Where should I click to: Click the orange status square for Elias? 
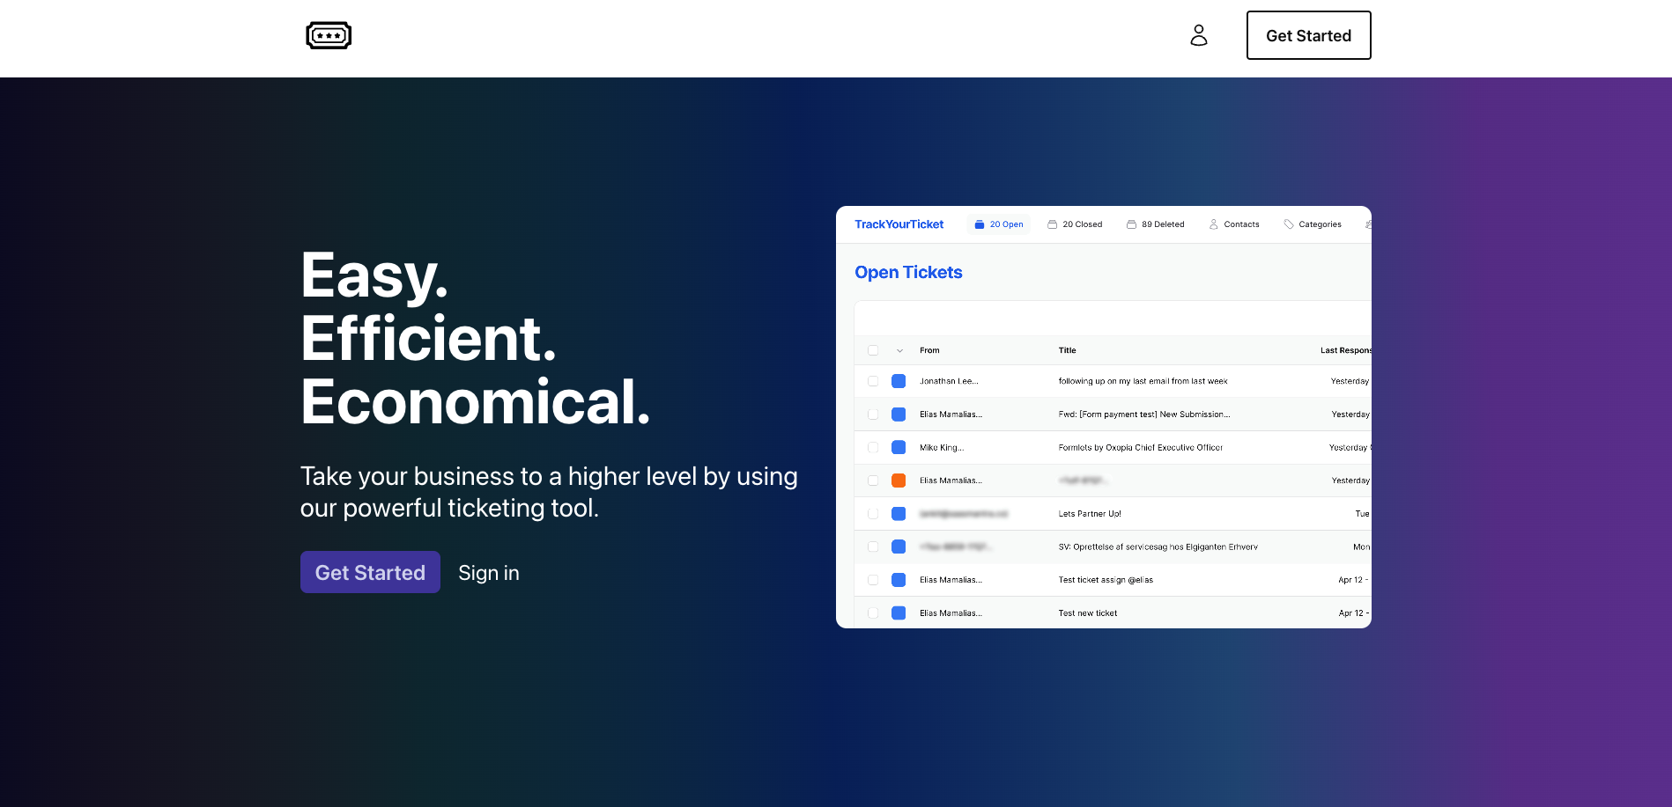(899, 481)
